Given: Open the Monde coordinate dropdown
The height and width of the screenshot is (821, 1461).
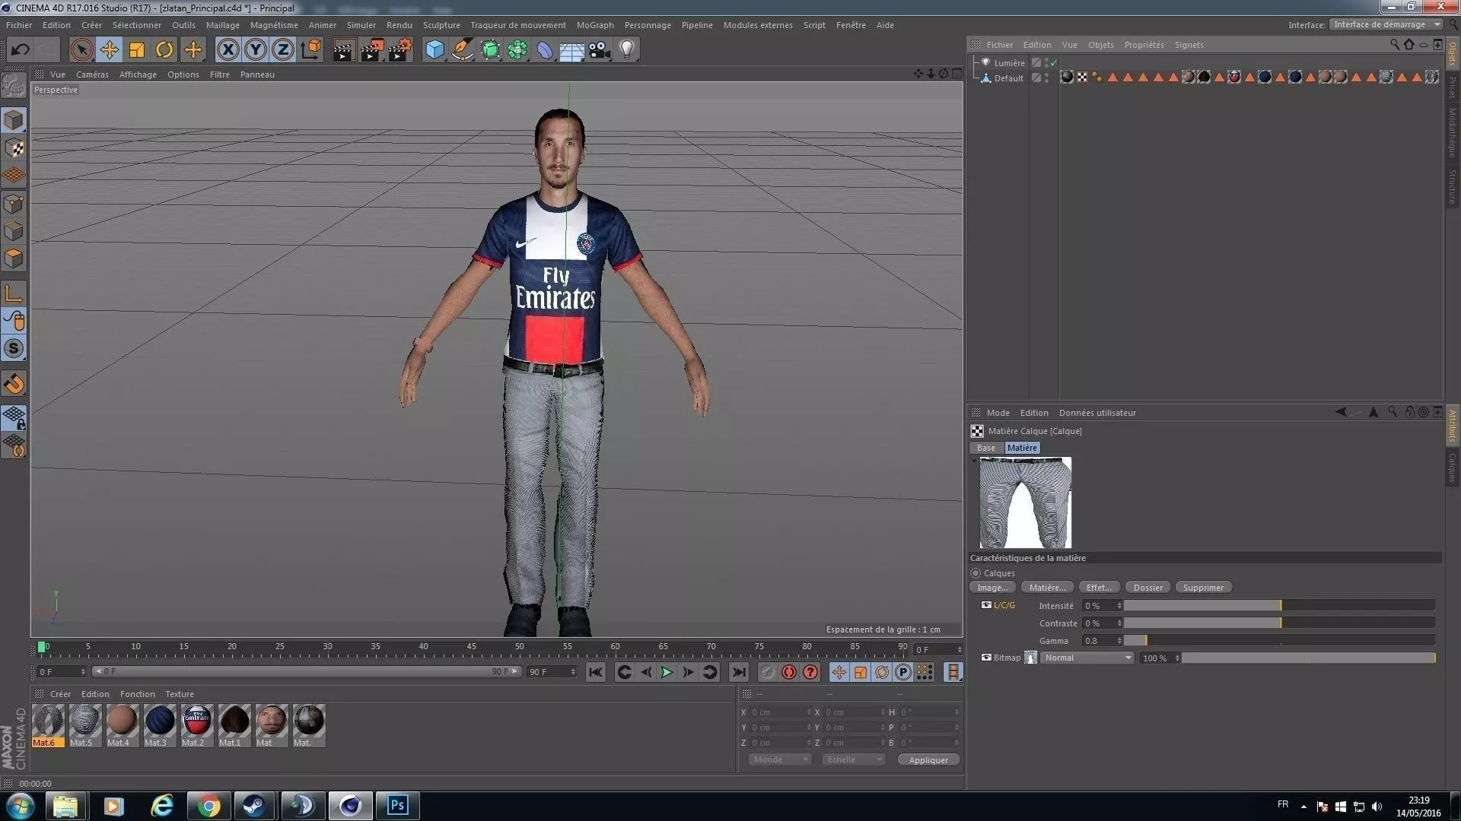Looking at the screenshot, I should click(779, 759).
